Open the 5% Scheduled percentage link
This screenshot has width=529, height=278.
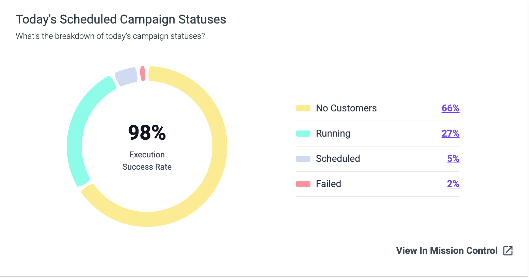pyautogui.click(x=453, y=159)
